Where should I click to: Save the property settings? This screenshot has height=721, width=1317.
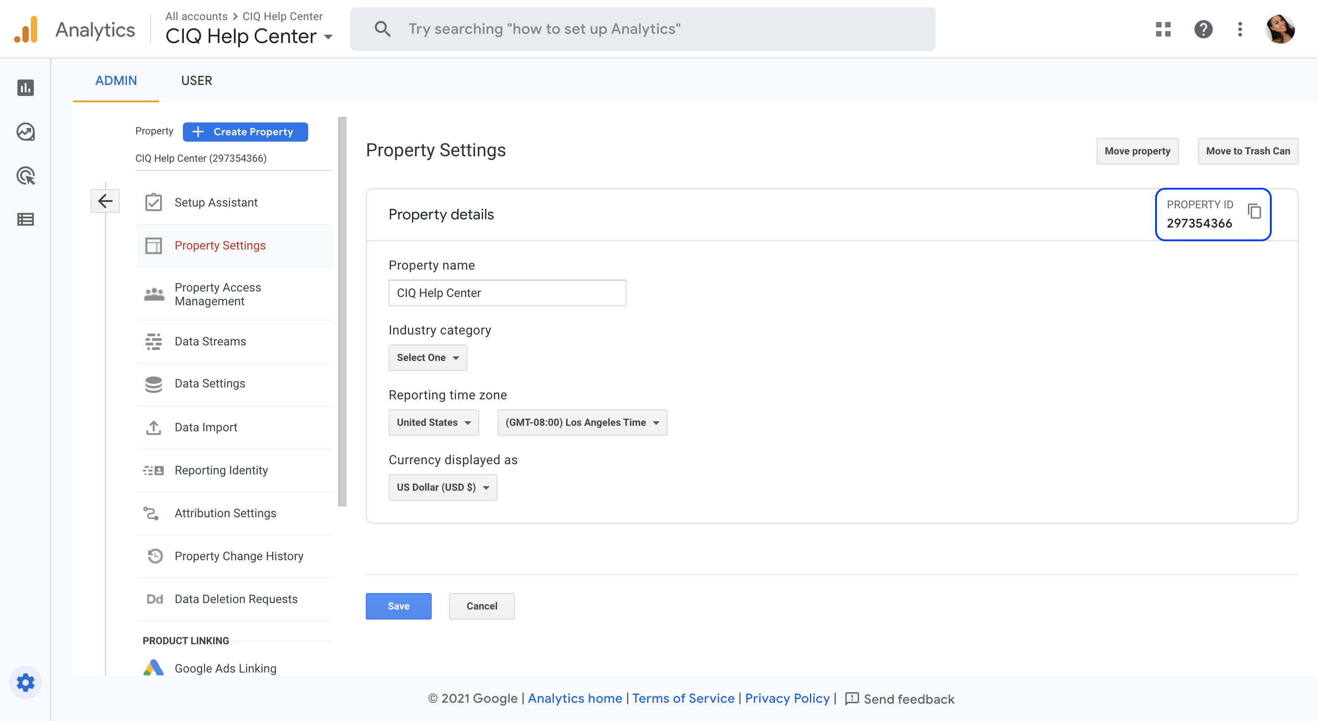point(398,606)
